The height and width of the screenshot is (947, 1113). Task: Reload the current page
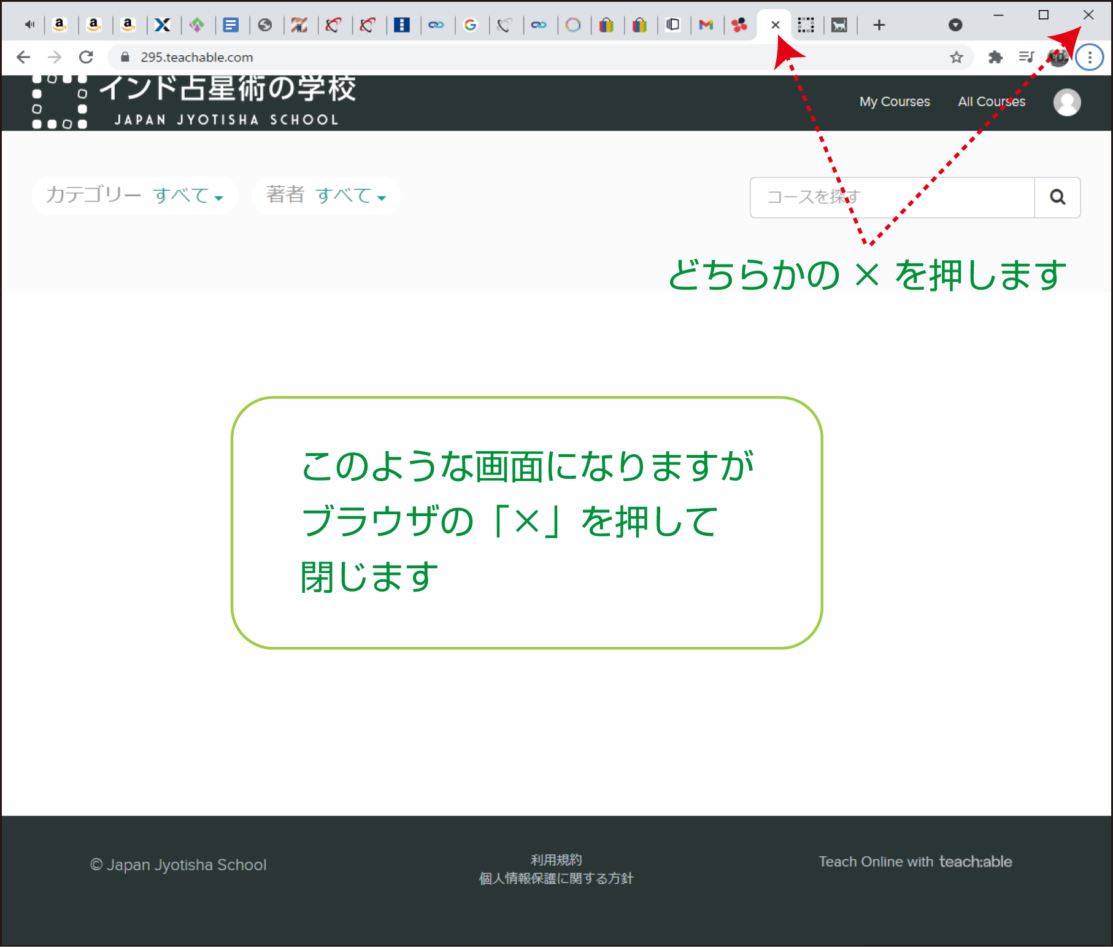86,57
